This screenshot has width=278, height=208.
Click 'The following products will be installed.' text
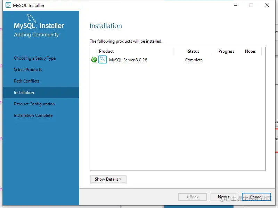[126, 41]
